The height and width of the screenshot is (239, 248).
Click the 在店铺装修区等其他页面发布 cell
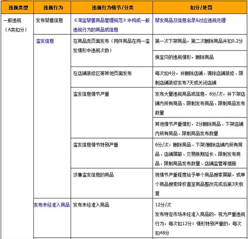point(102,73)
